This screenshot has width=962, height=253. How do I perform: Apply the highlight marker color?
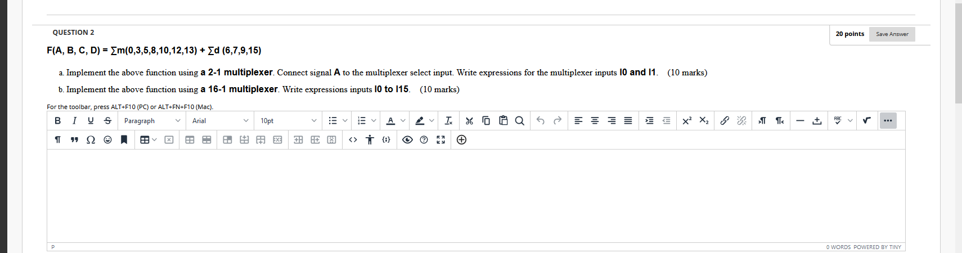pyautogui.click(x=420, y=120)
